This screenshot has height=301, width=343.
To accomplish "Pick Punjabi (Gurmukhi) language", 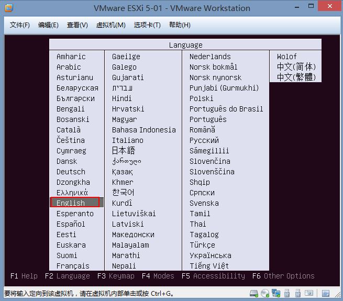I will pyautogui.click(x=224, y=88).
